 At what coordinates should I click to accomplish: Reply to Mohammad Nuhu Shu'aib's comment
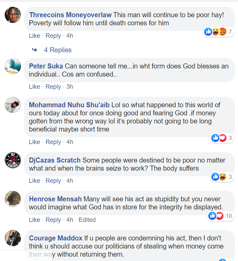point(53,142)
